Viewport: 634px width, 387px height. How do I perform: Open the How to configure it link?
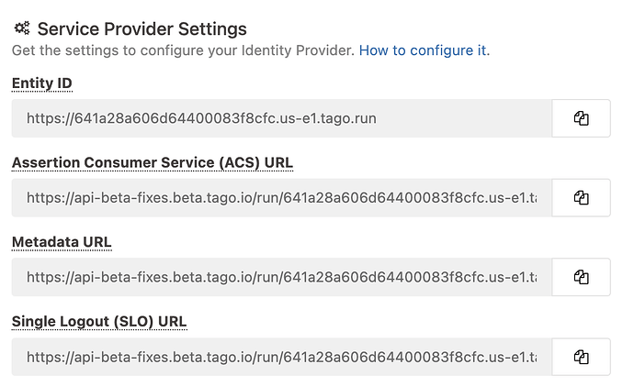point(424,50)
